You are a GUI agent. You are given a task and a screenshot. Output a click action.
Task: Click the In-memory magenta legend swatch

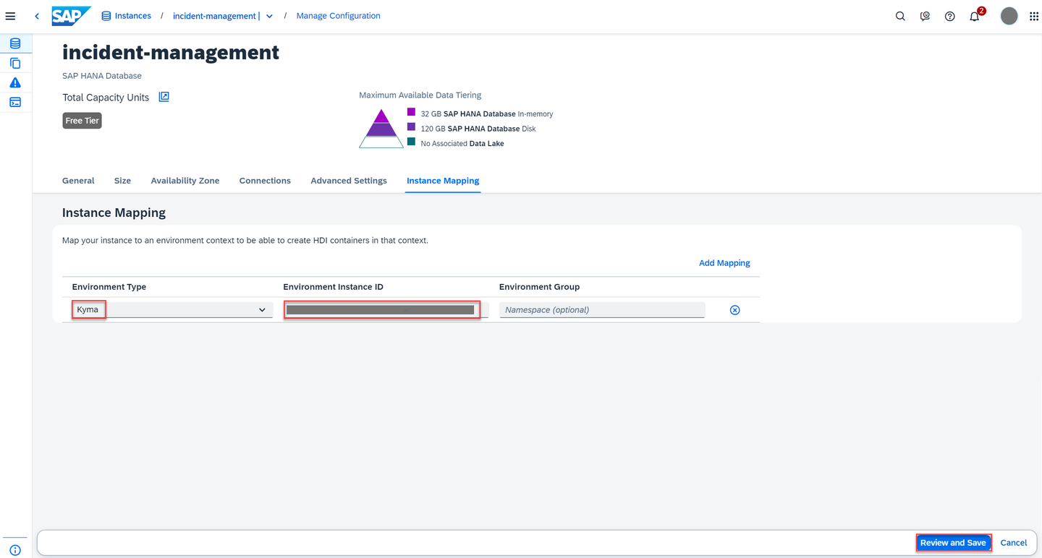tap(411, 112)
